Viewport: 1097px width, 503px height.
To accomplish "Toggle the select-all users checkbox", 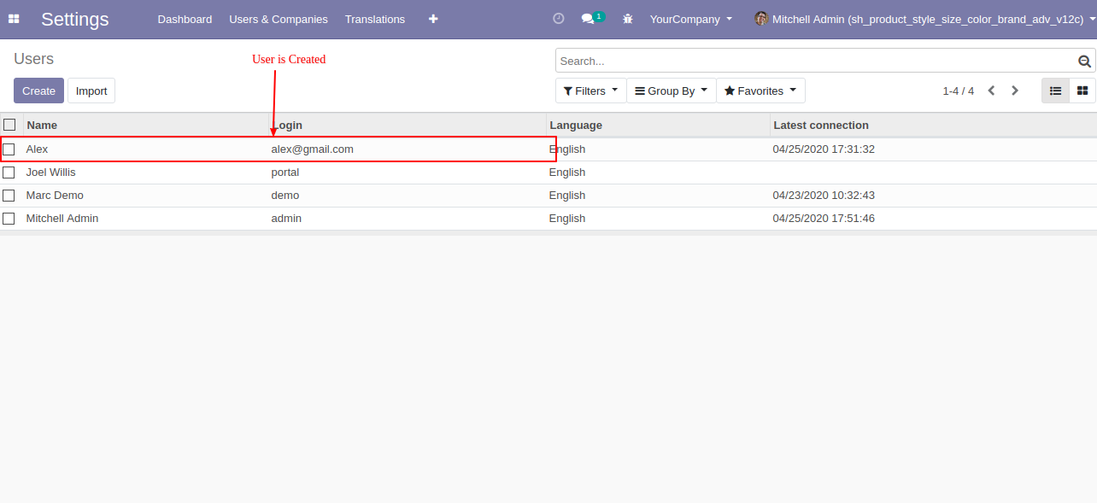I will [x=9, y=125].
